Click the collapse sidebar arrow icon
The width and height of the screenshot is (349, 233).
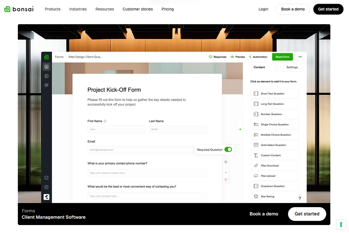pos(46,197)
